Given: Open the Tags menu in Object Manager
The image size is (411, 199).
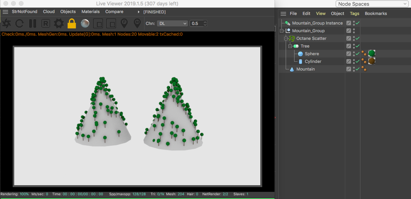Looking at the screenshot, I should coord(354,13).
